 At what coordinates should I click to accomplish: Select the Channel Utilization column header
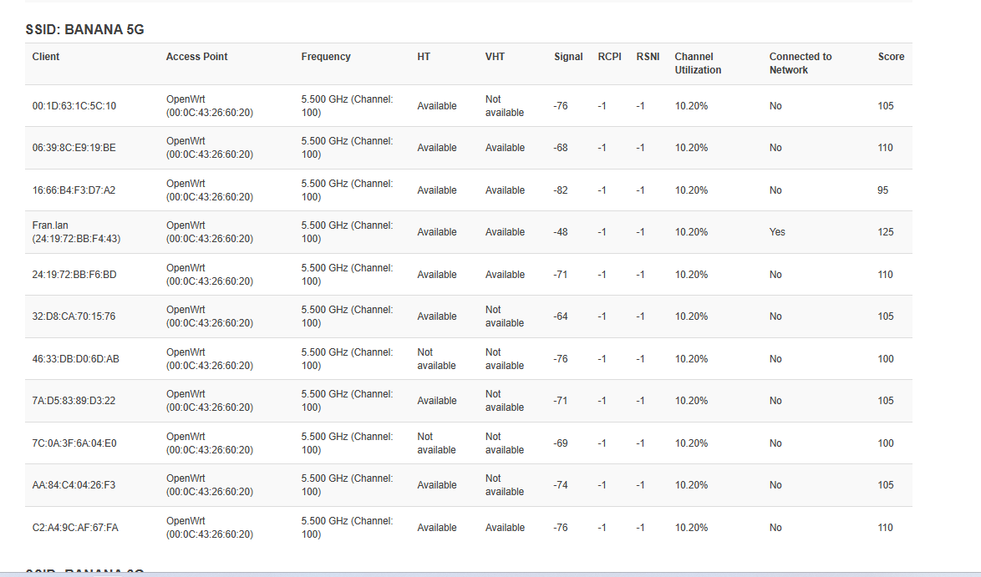[698, 63]
